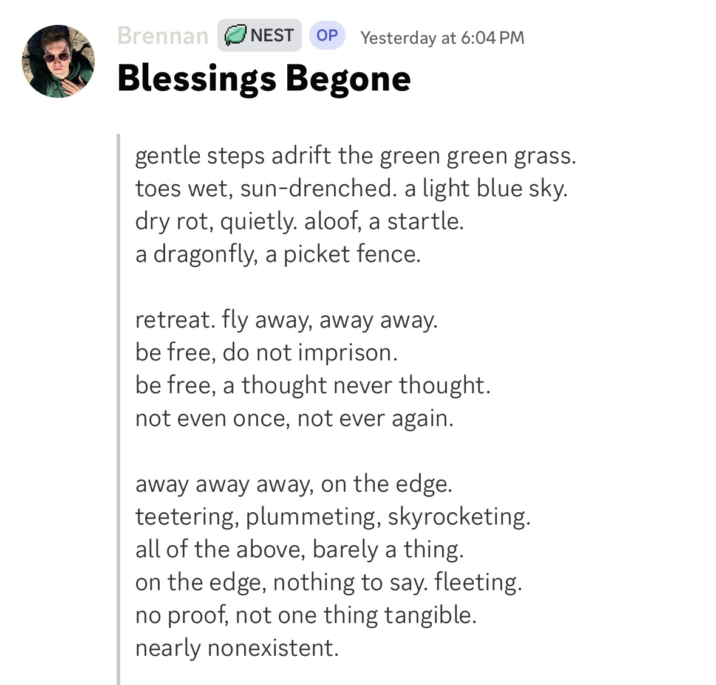Screen dimensions: 716x685
Task: Click the line be free, a thought never thought
Action: [312, 385]
